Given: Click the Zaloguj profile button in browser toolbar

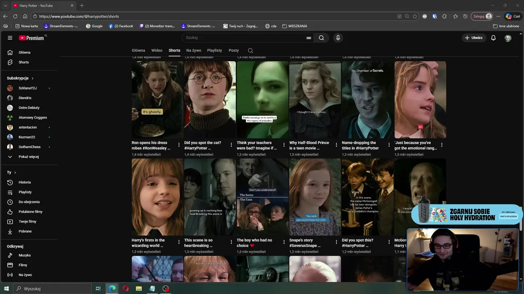Looking at the screenshot, I should [x=482, y=16].
